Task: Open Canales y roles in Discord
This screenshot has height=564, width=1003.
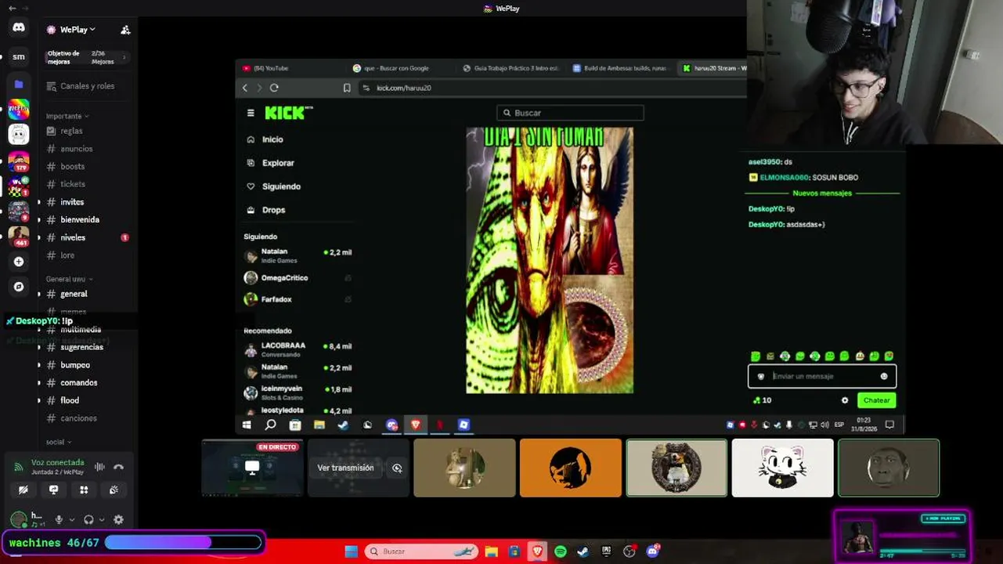Action: 79,86
